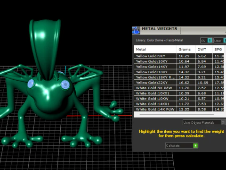Select the White Gold:10KX1 row
The image size is (226, 170).
179,93
